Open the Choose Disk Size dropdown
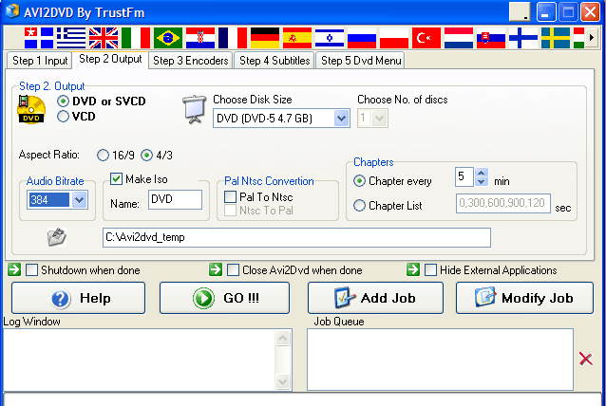 pos(341,118)
